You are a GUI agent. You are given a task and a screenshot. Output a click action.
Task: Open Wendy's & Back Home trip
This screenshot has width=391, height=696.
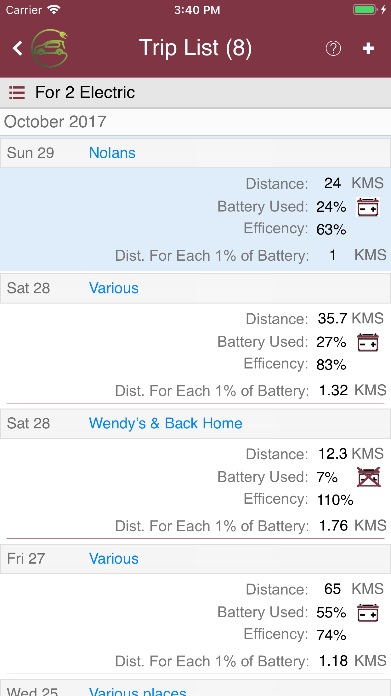[x=166, y=423]
